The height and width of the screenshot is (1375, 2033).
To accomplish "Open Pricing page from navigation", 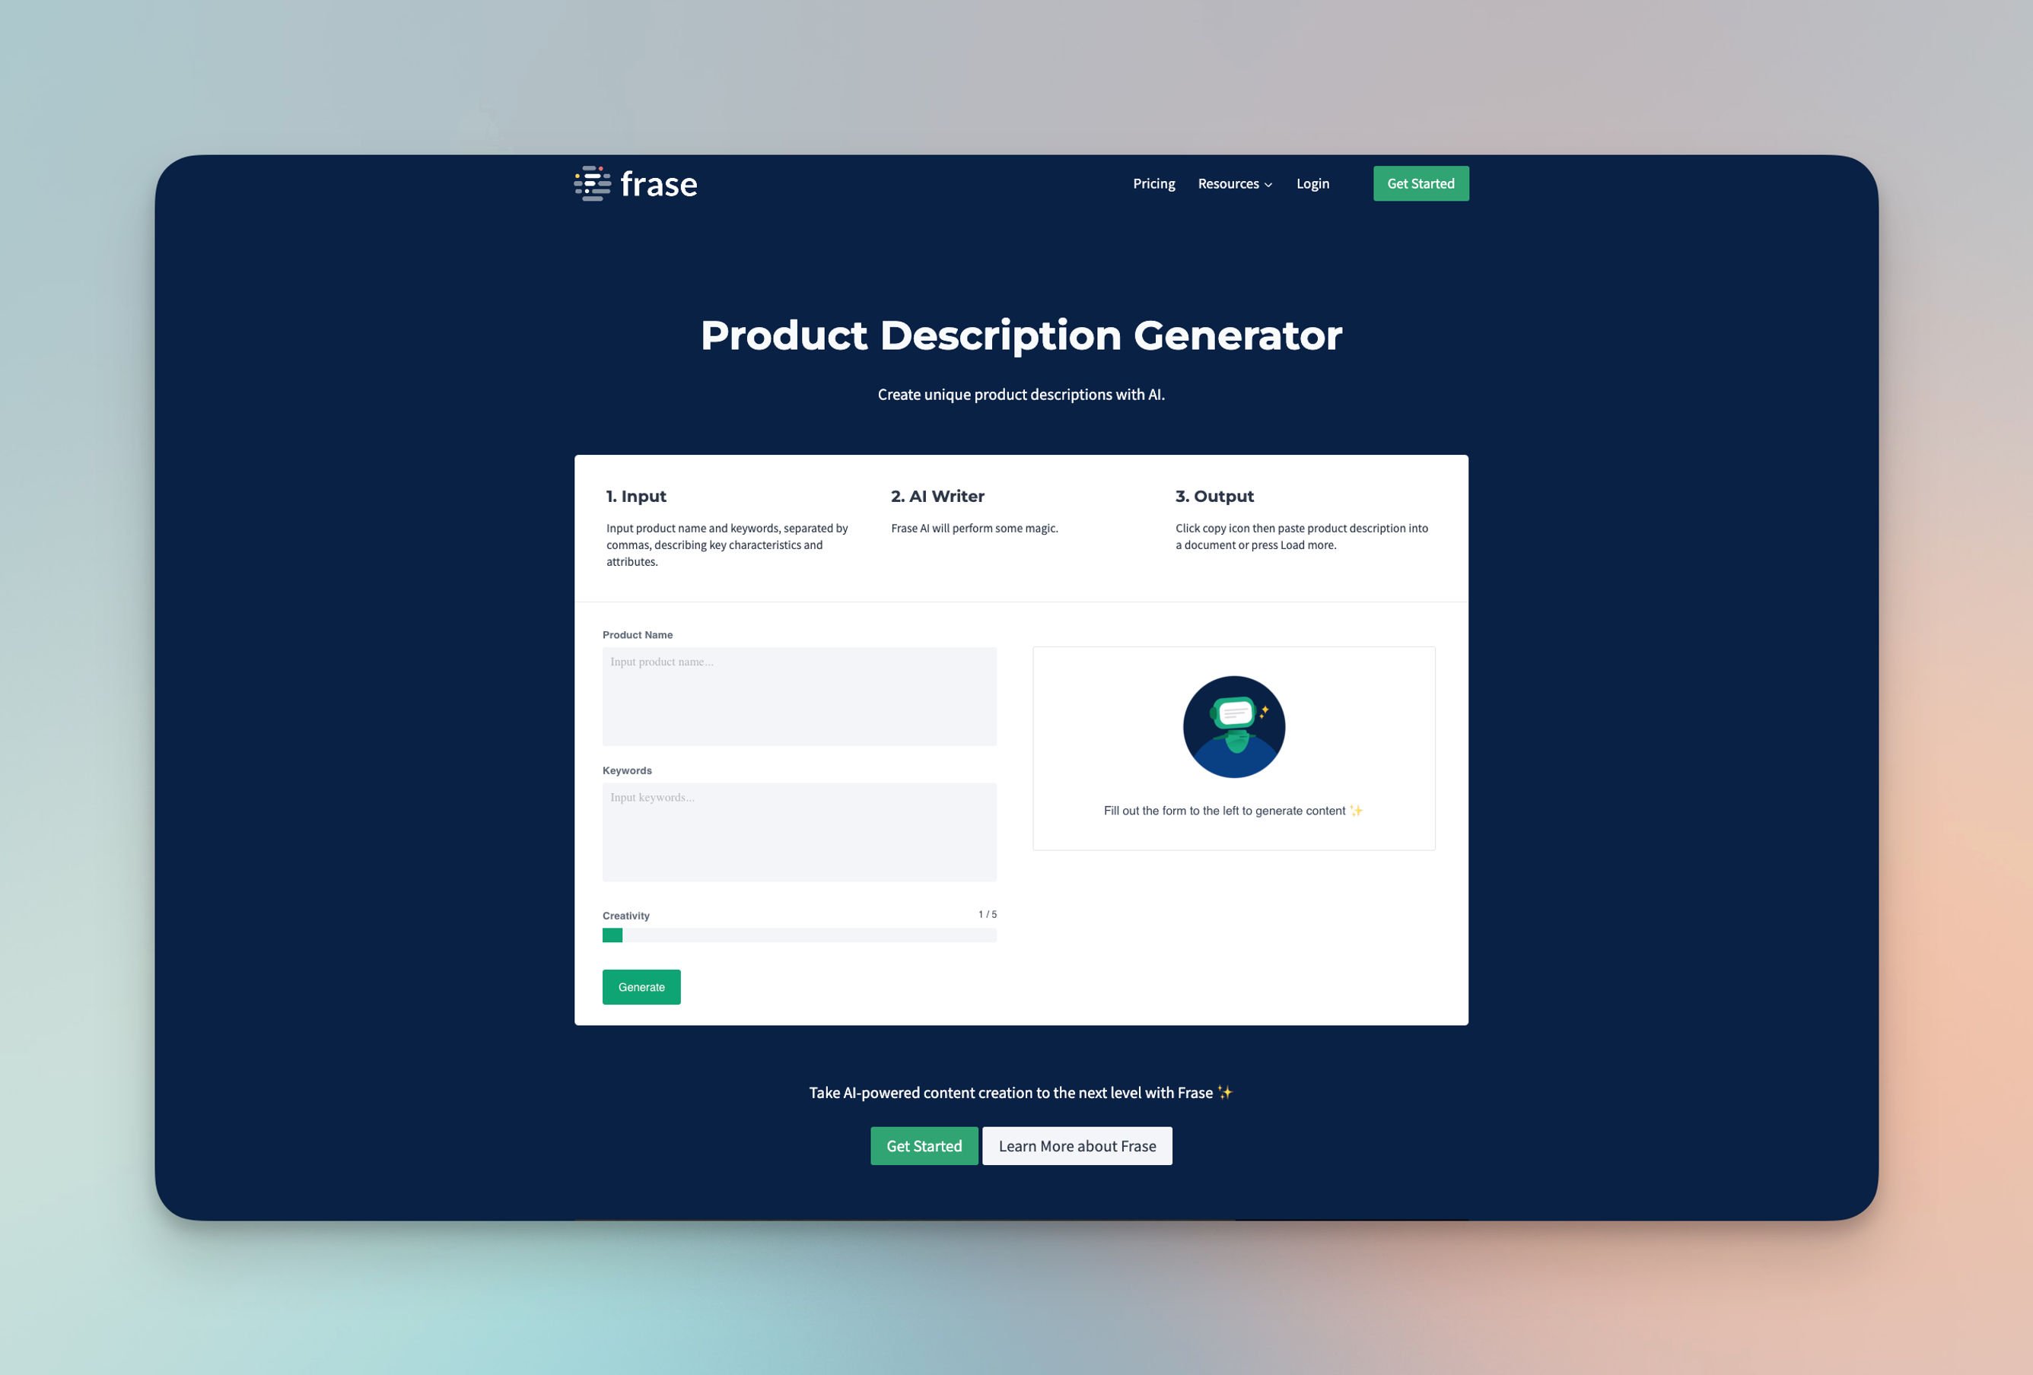I will 1153,183.
